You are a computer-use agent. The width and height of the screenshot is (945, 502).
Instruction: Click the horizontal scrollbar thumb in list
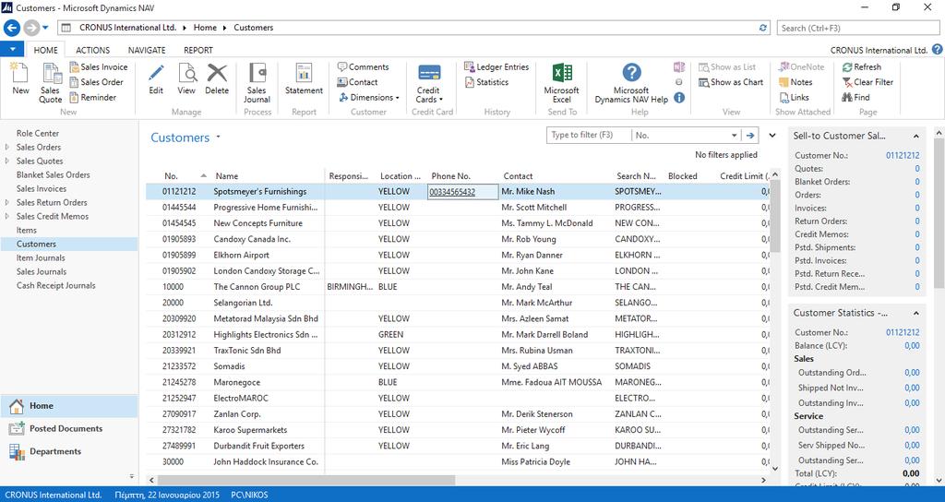point(305,480)
